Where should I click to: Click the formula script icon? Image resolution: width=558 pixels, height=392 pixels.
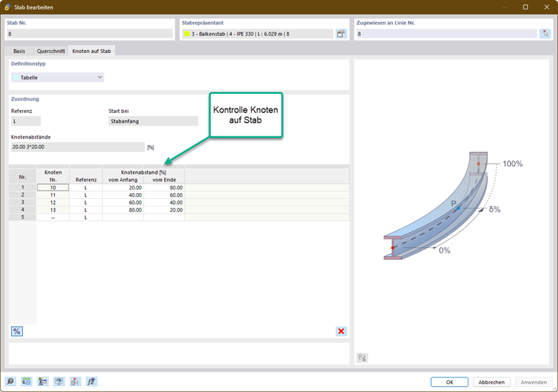coord(92,382)
